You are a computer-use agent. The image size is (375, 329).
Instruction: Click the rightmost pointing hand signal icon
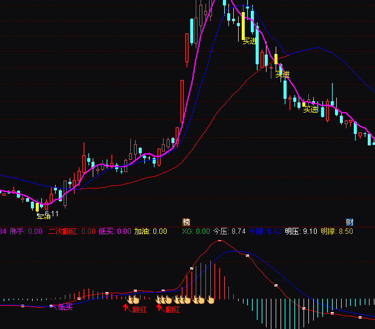tap(211, 299)
